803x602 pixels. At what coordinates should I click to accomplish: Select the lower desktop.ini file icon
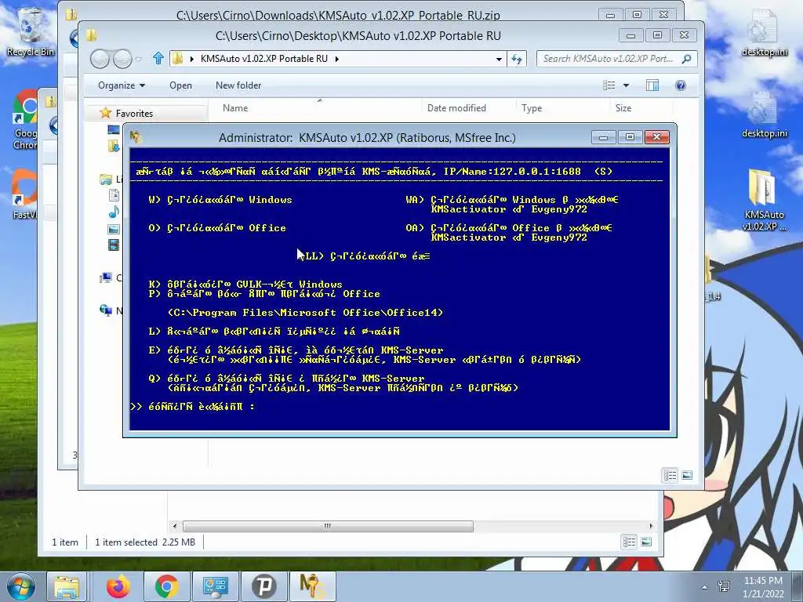point(764,114)
